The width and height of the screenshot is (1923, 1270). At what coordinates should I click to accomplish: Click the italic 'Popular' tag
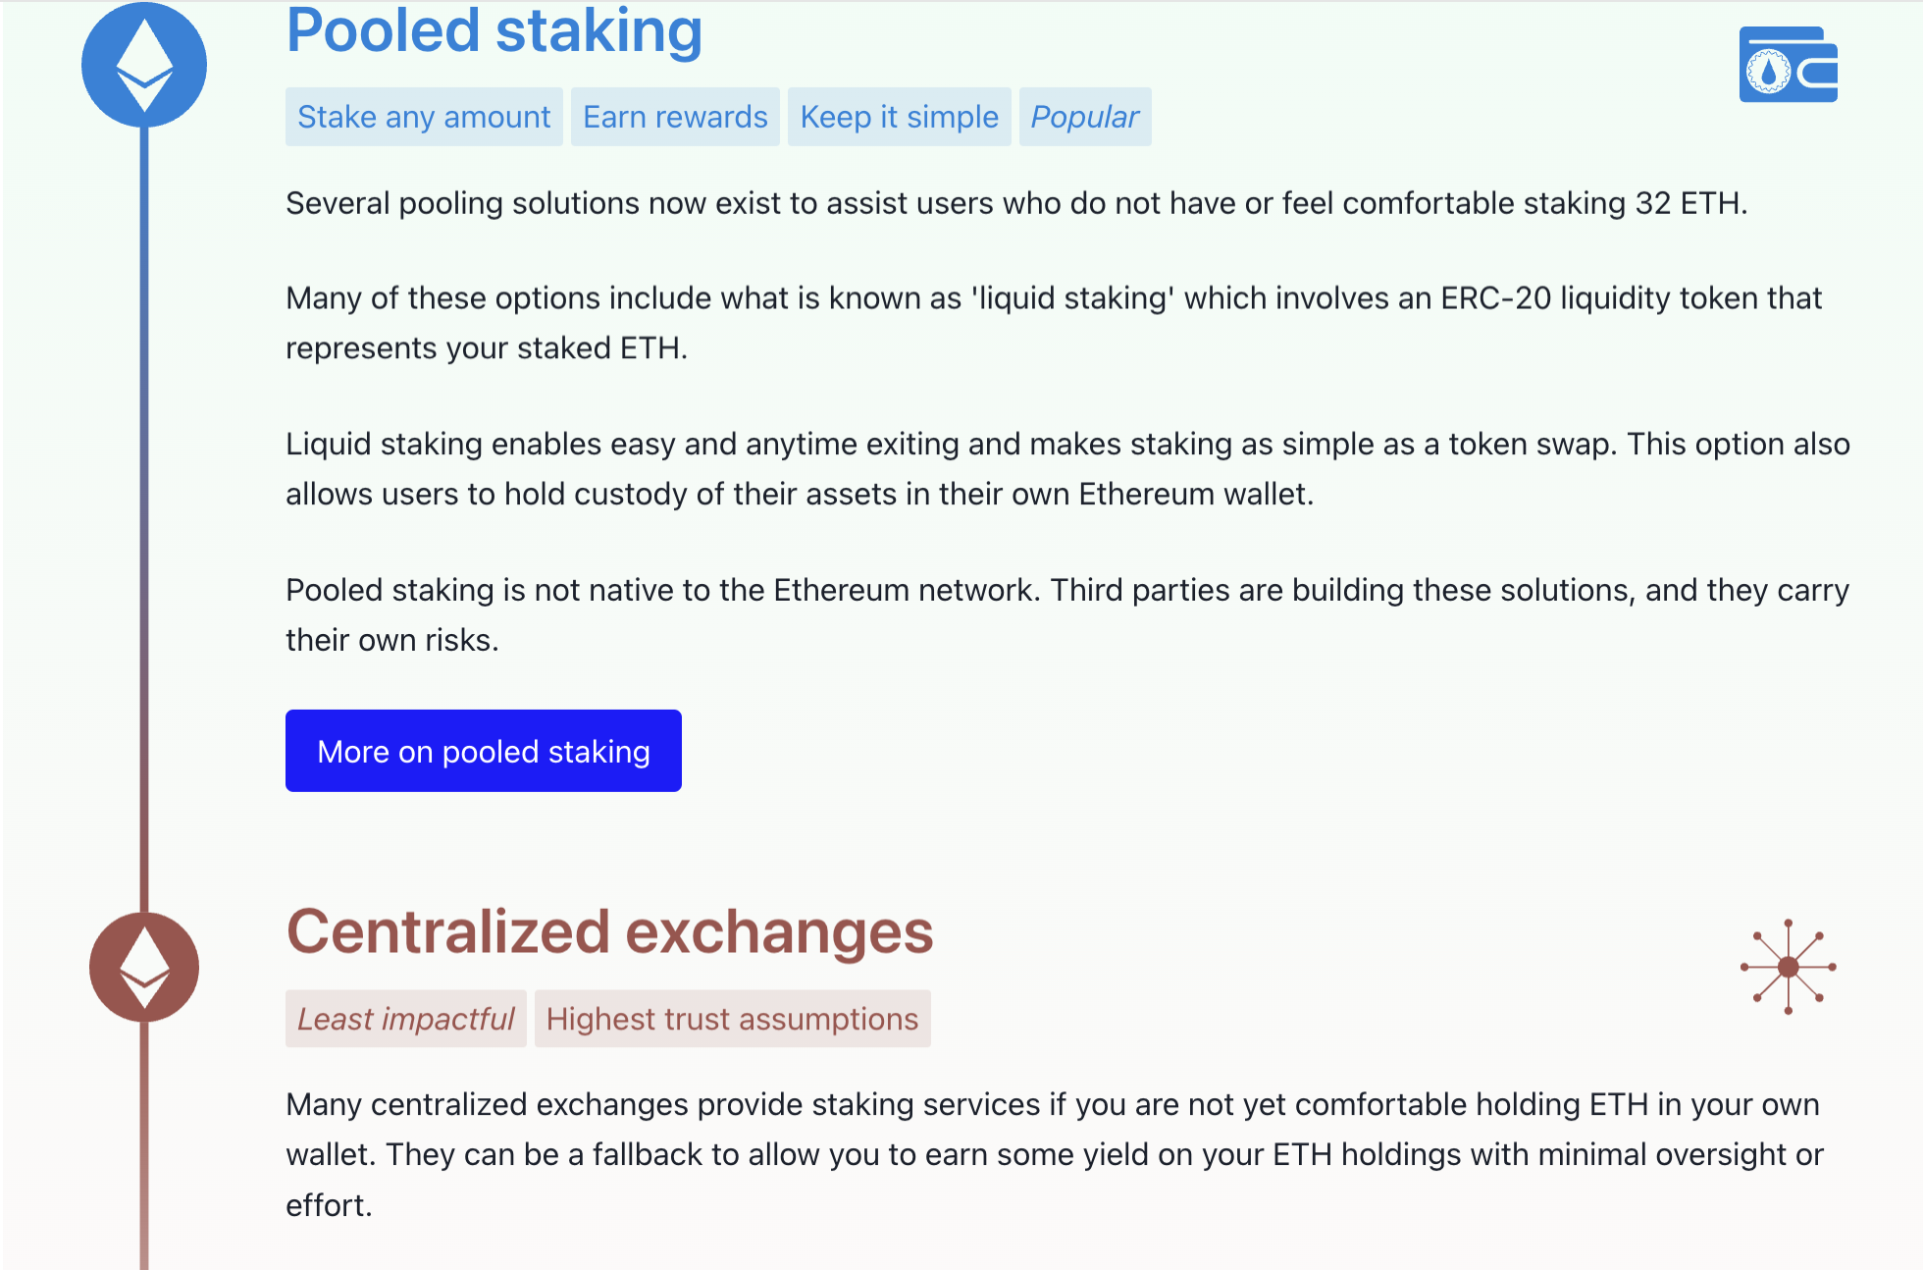[1084, 117]
